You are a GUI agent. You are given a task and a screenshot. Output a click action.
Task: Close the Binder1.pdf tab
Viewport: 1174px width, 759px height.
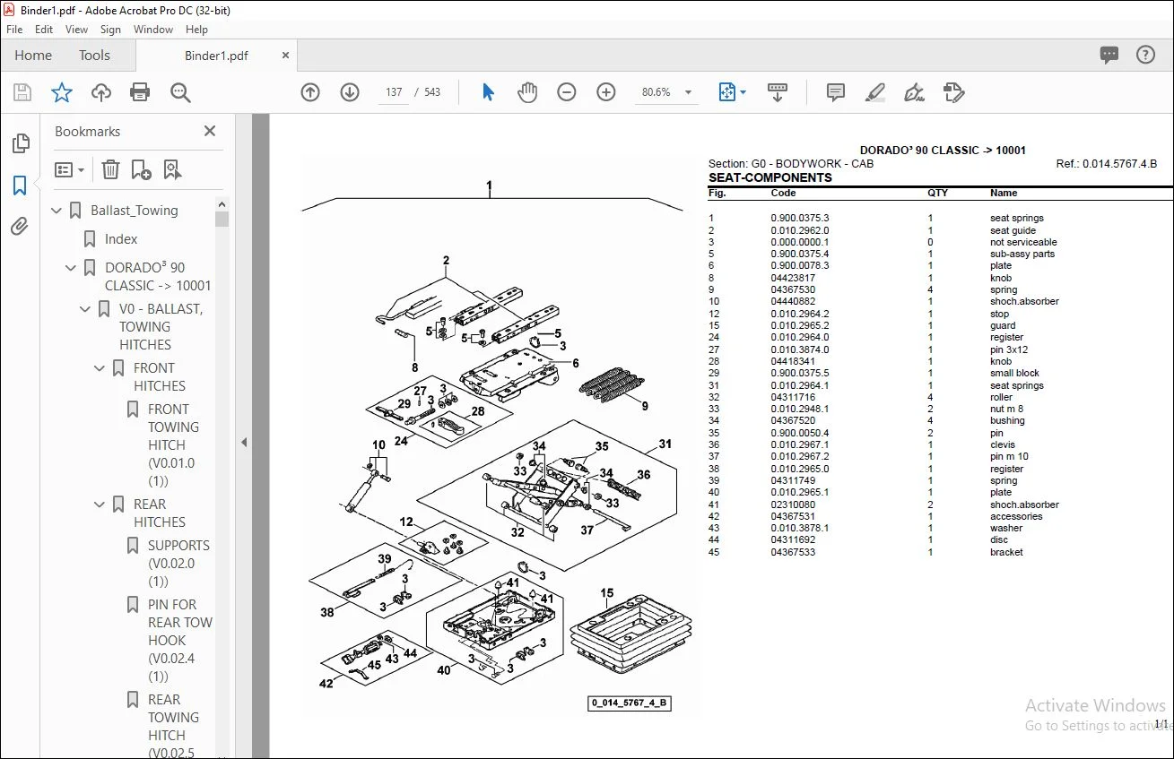coord(286,55)
